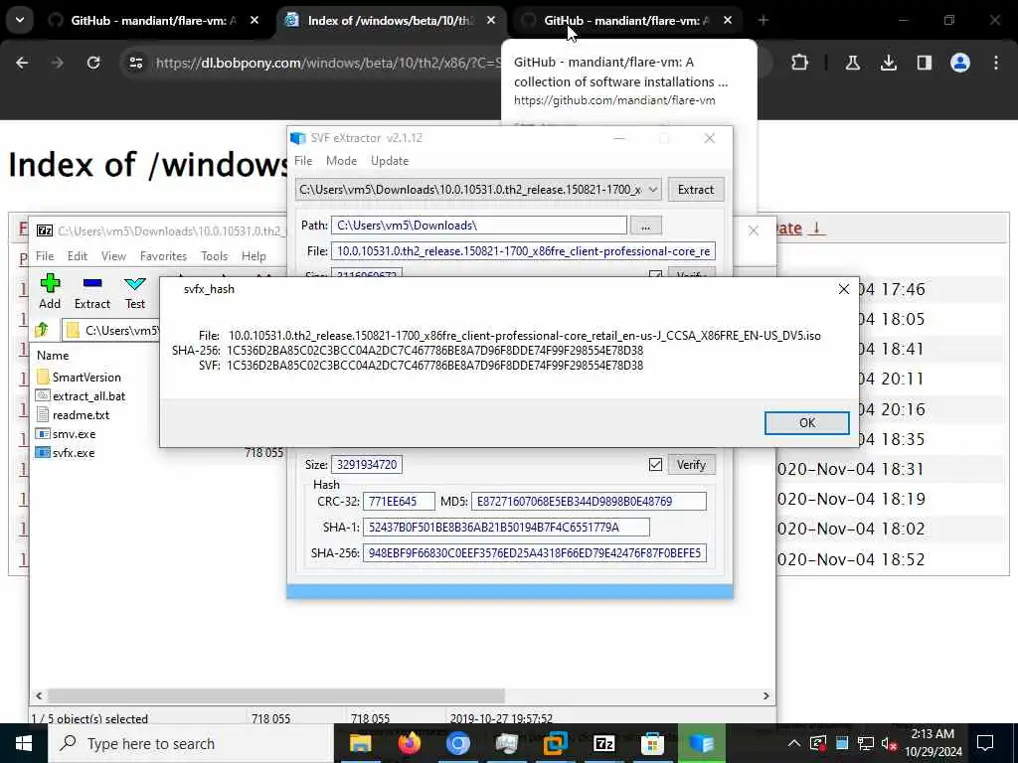This screenshot has width=1018, height=763.
Task: Open View menu in 7-Zip
Action: click(113, 256)
